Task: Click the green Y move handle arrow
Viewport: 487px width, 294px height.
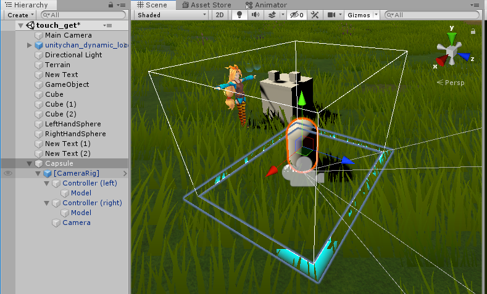Action: (x=302, y=99)
